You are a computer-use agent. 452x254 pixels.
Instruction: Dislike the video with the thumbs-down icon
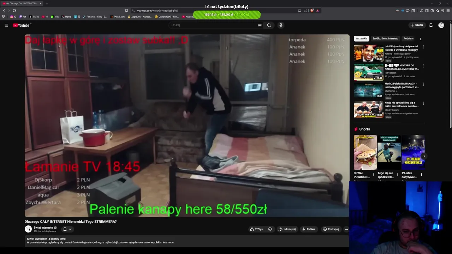pyautogui.click(x=270, y=229)
